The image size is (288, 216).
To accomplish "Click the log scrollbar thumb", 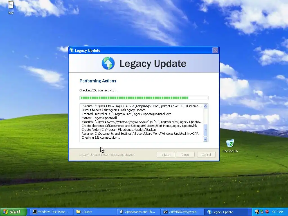I will [205, 130].
